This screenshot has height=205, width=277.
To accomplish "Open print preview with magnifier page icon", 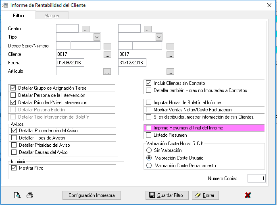I will [x=17, y=195].
